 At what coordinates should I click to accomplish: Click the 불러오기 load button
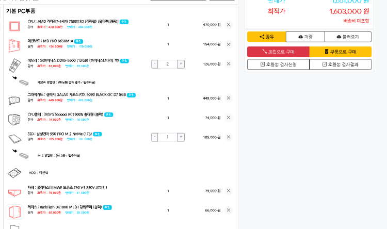tap(346, 37)
